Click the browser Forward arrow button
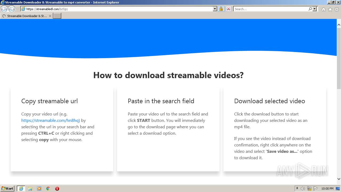 [x=11, y=9]
